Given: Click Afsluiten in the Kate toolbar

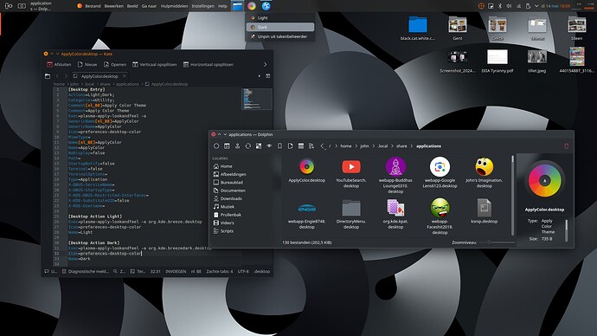Looking at the screenshot, I should (x=59, y=64).
